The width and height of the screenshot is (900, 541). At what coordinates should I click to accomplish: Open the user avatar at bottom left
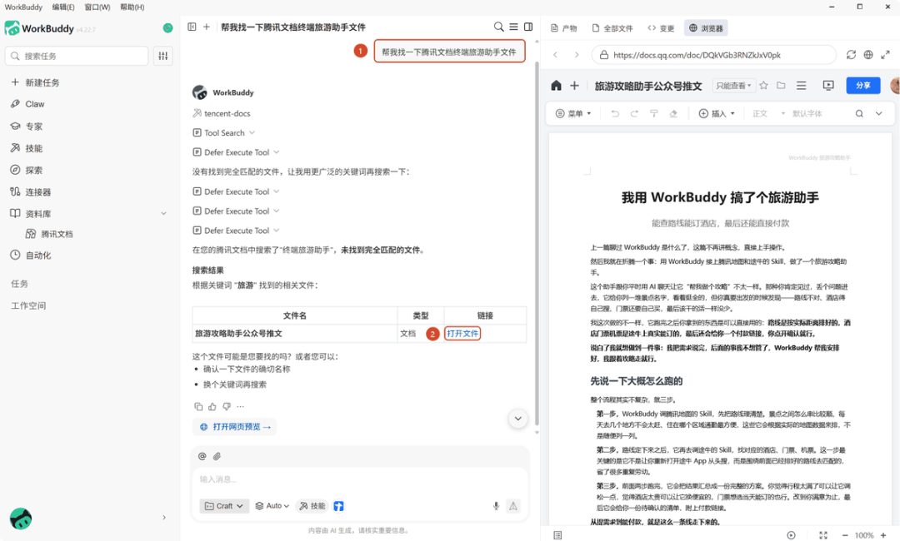coord(21,519)
